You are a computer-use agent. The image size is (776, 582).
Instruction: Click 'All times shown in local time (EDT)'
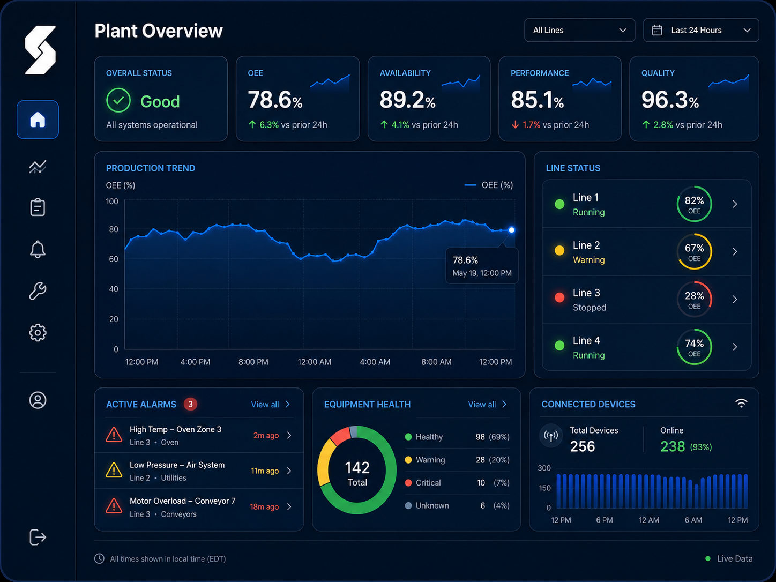click(168, 558)
